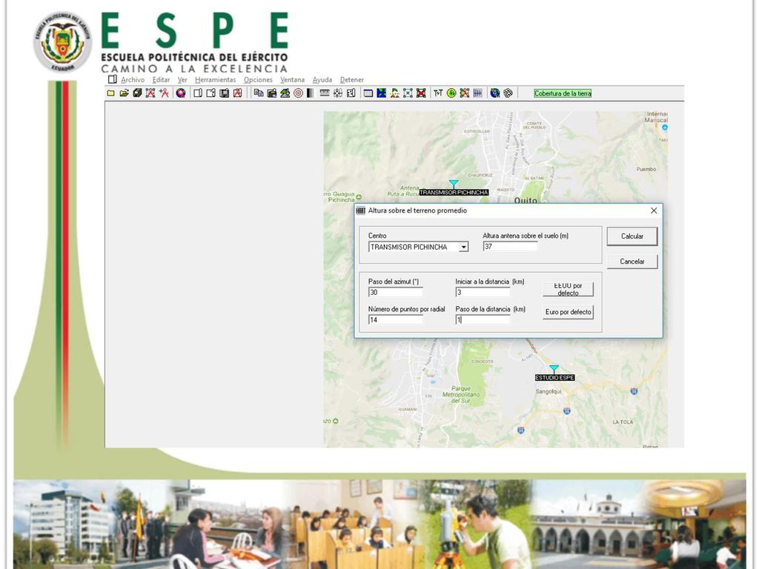The image size is (759, 569).
Task: Click the yellow-star network coverage icon
Action: (x=464, y=93)
